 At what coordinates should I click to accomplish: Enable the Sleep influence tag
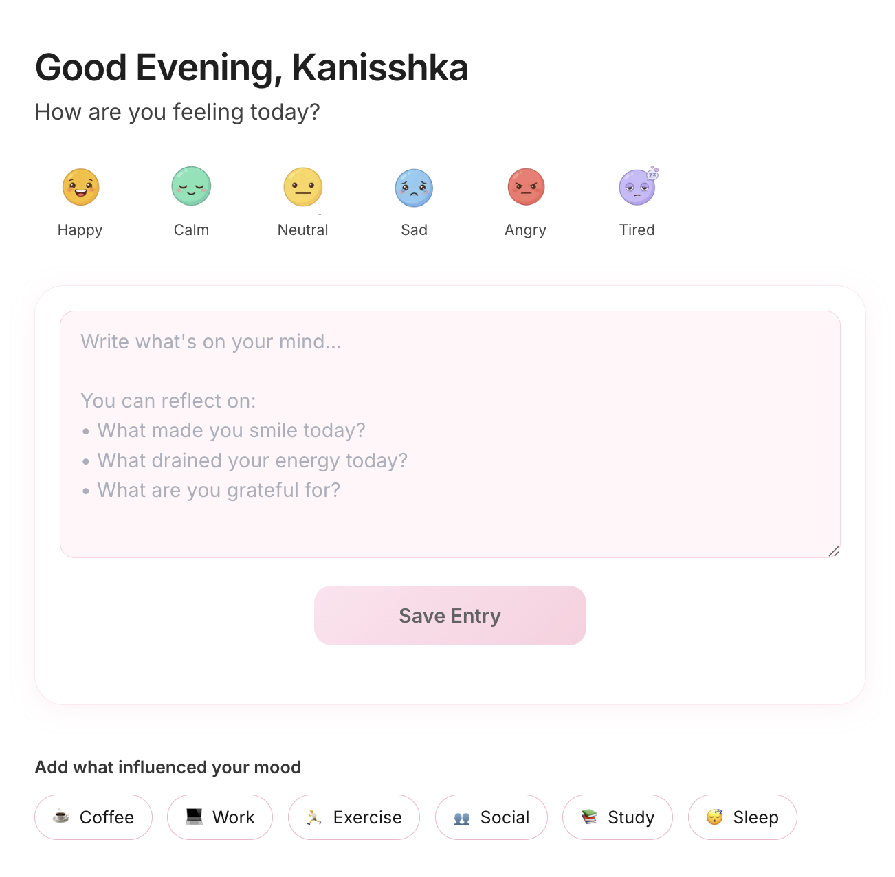pyautogui.click(x=742, y=817)
